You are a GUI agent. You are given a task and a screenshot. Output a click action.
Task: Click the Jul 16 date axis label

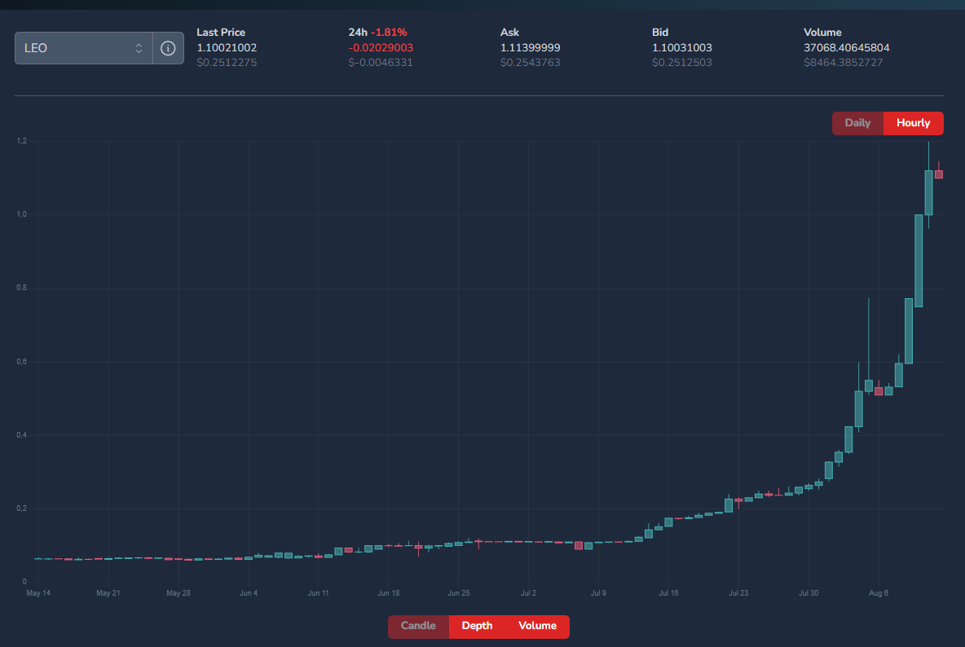668,593
